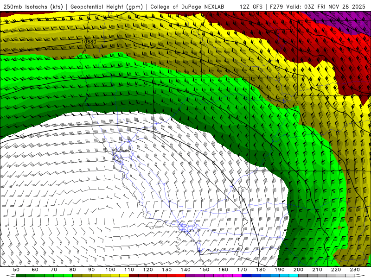Click the 60 label on the speed scale
This screenshot has height=278, width=371.
tap(35, 270)
